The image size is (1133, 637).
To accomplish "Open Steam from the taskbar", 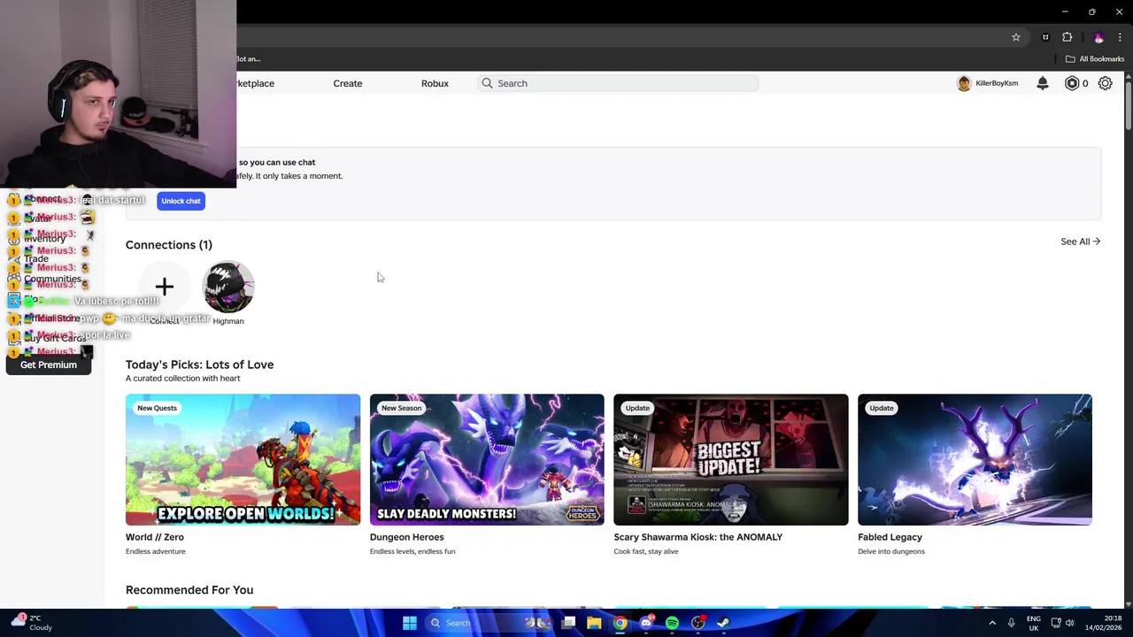I will pyautogui.click(x=723, y=623).
